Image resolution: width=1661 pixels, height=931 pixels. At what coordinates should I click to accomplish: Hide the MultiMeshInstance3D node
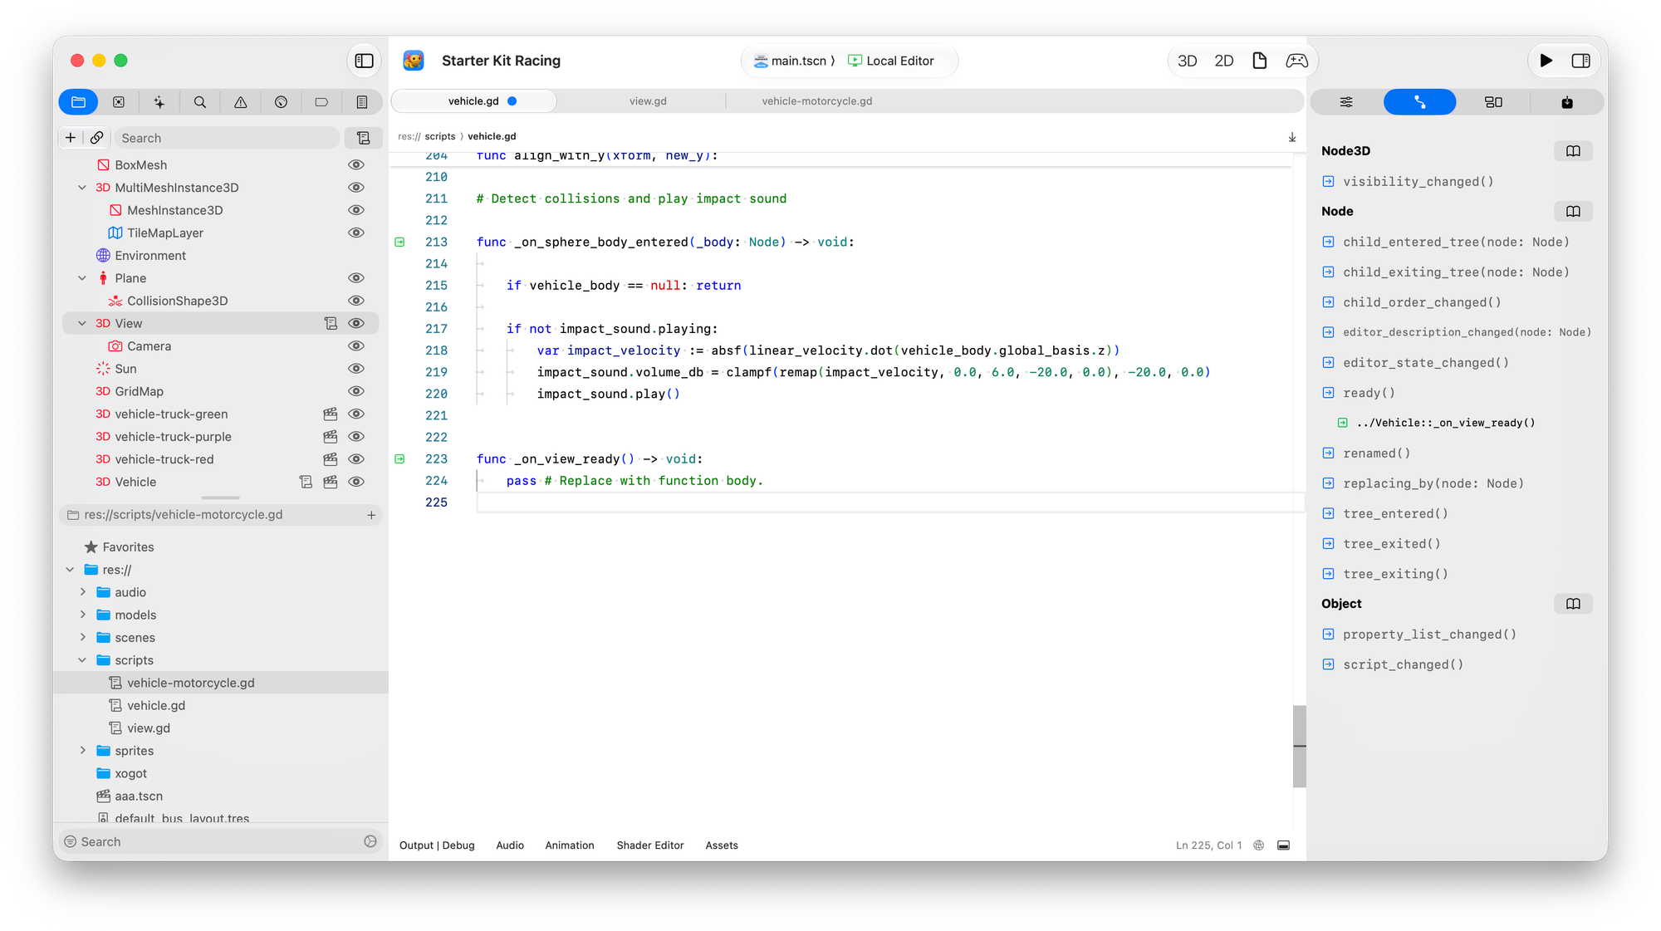pos(356,188)
